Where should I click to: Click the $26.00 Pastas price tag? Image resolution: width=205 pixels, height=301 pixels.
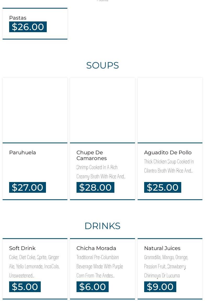pos(28,27)
